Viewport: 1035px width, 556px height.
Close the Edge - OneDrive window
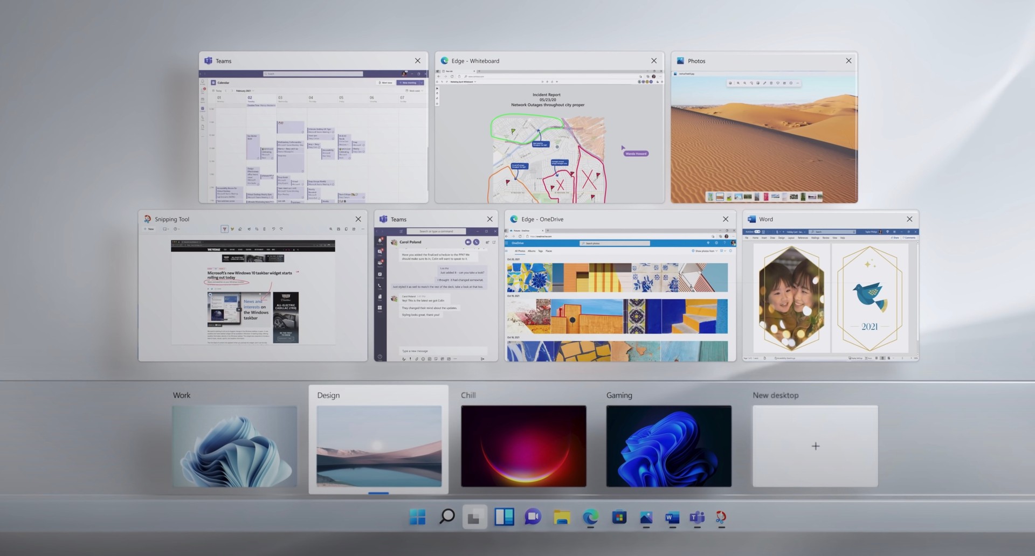(x=726, y=219)
